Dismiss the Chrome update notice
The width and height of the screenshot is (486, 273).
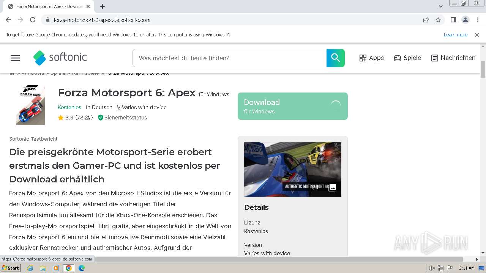click(477, 35)
